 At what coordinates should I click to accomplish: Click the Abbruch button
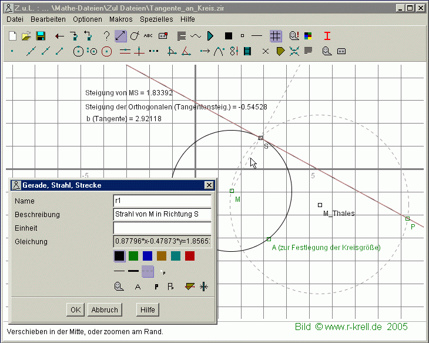(105, 309)
